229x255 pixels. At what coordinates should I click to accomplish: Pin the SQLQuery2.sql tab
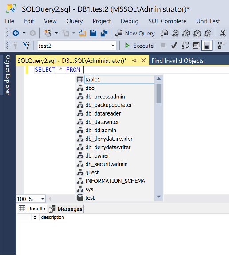pos(134,61)
